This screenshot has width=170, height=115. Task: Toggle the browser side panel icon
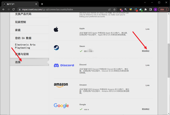[150, 10]
